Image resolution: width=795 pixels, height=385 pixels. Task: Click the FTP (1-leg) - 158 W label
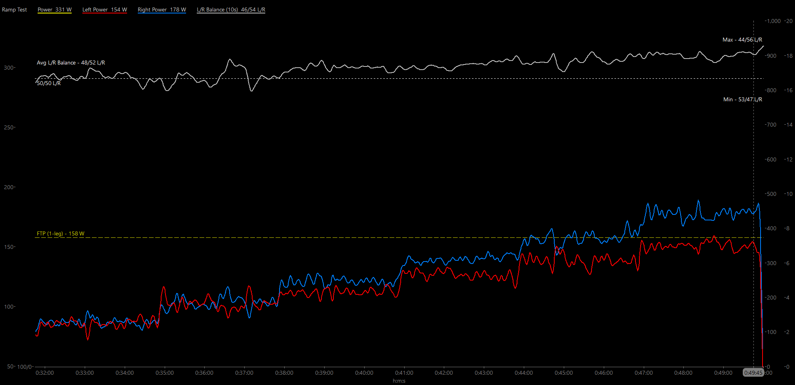61,233
